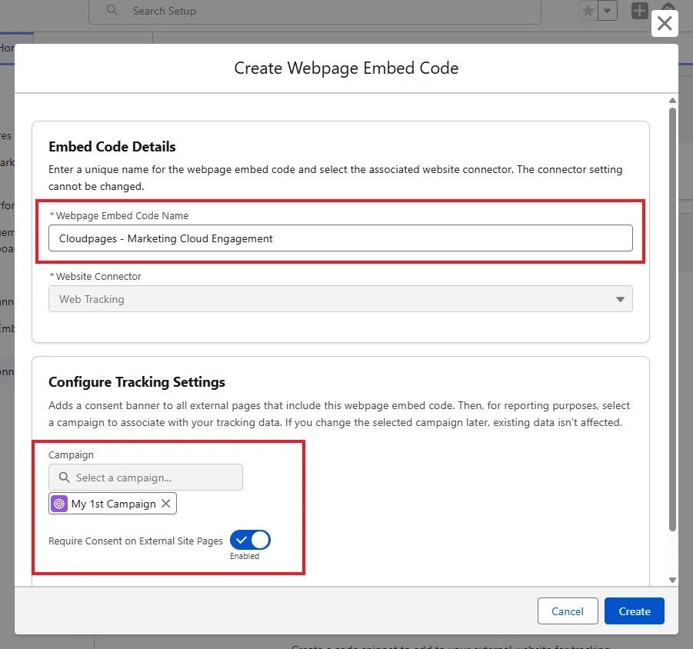This screenshot has height=649, width=693.
Task: Click the Cancel button
Action: [568, 611]
